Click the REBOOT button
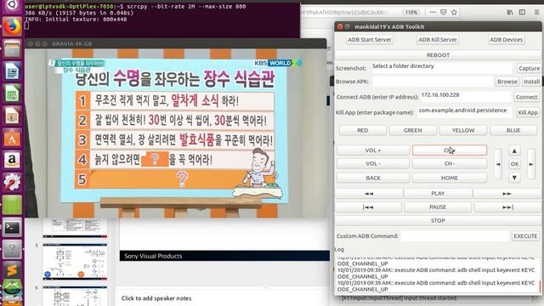Image resolution: width=544 pixels, height=306 pixels. tap(438, 55)
